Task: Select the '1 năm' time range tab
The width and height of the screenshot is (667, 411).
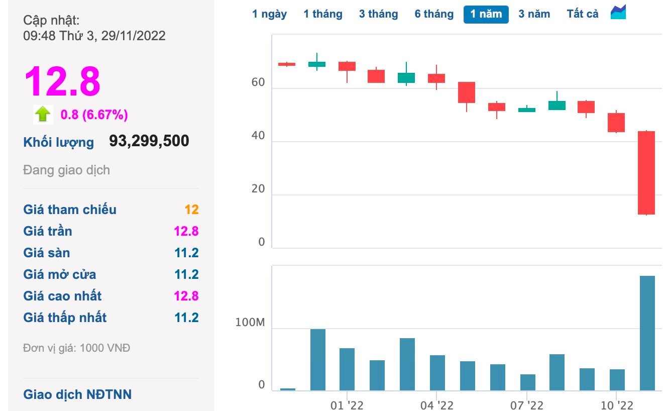Action: tap(486, 14)
